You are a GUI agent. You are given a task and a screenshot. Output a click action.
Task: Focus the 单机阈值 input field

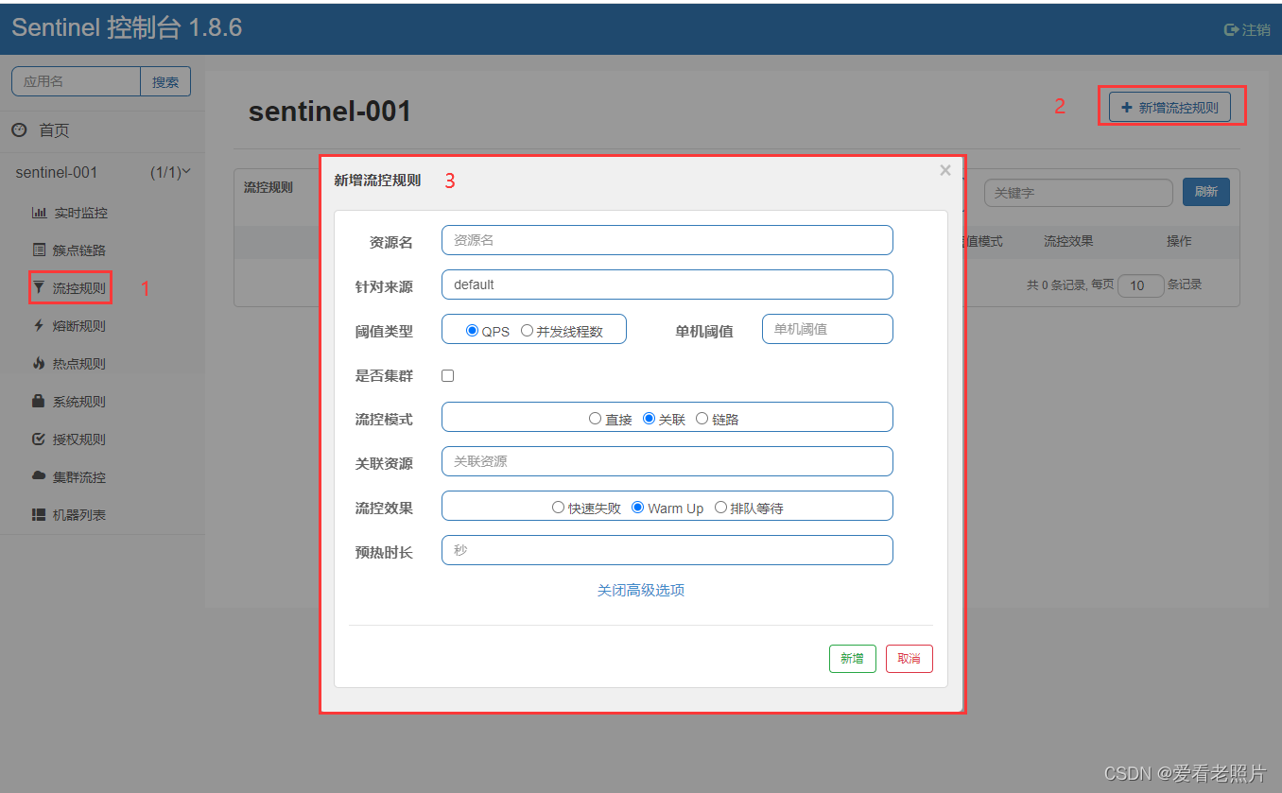(x=827, y=329)
